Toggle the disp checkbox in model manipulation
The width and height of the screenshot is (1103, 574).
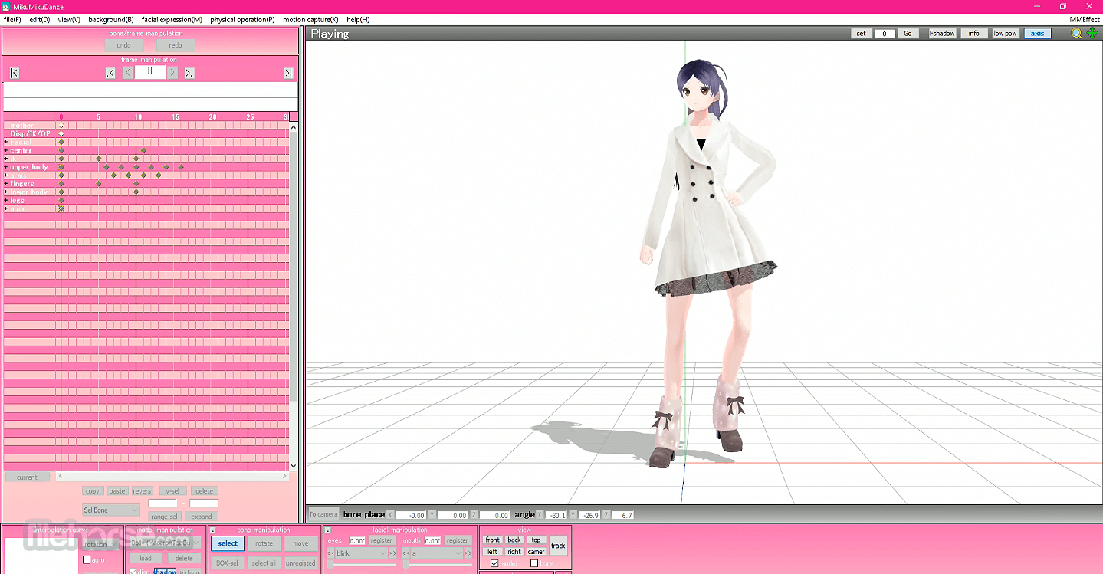coord(133,572)
